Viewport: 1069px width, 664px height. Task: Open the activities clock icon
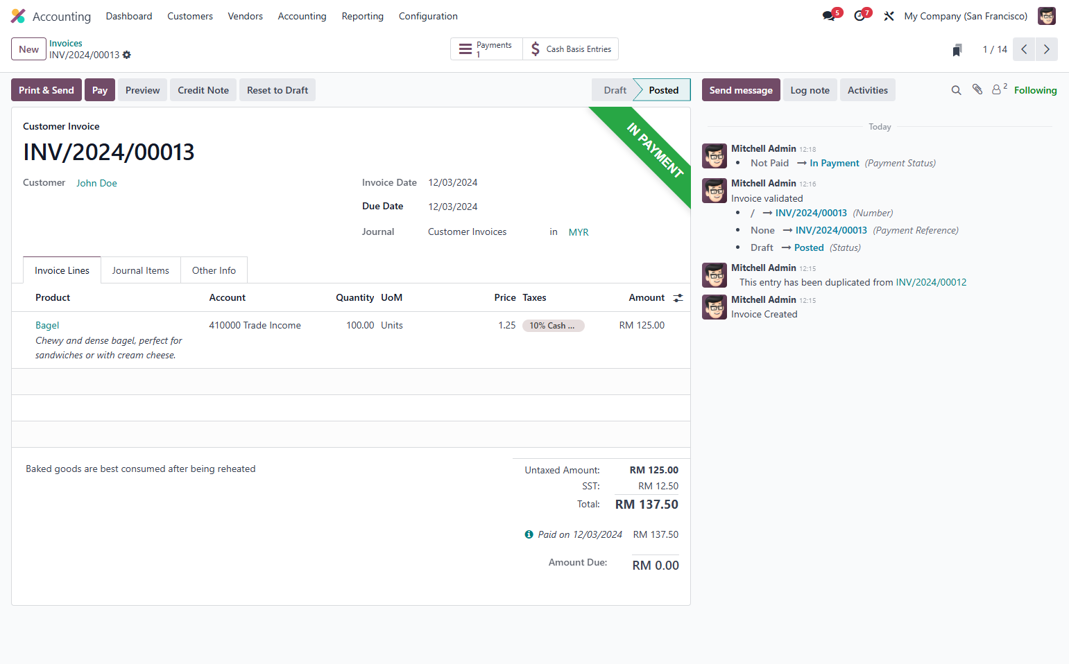(860, 16)
